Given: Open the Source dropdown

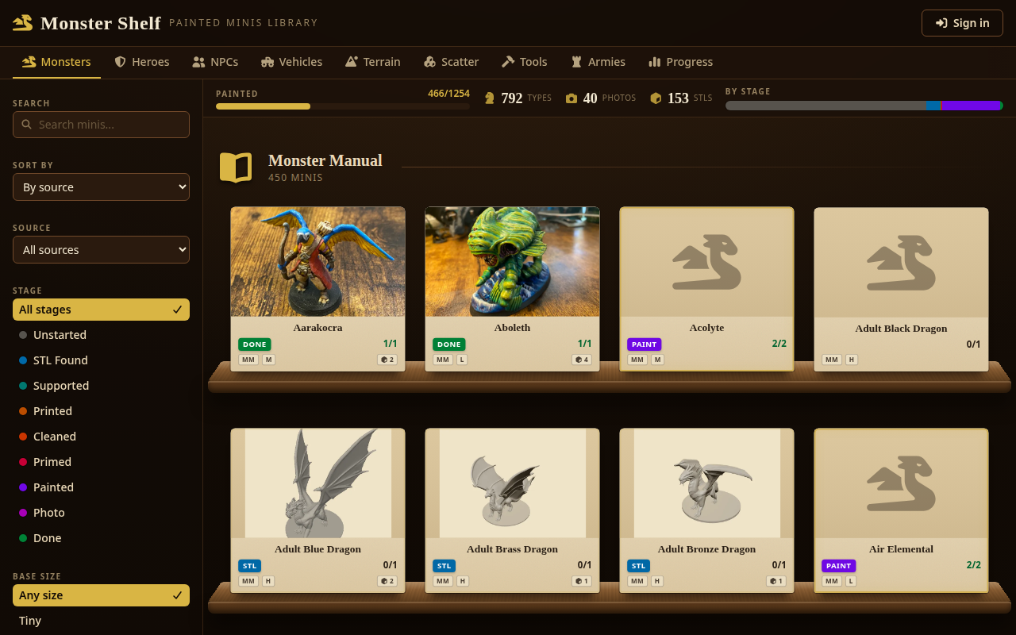Looking at the screenshot, I should coord(101,249).
